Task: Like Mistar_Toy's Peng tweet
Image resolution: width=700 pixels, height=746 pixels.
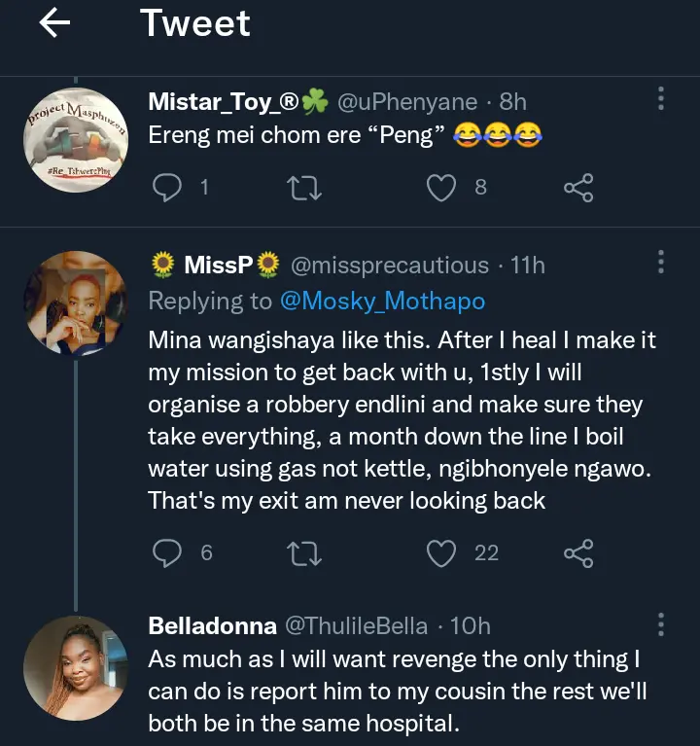Action: click(443, 187)
